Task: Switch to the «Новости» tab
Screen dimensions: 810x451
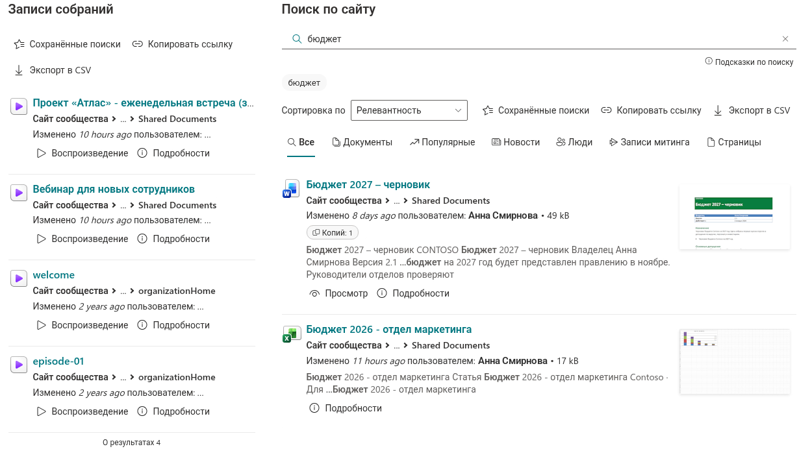Action: coord(516,142)
